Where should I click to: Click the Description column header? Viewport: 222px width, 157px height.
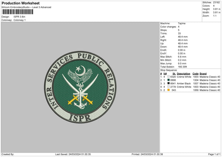click(184, 74)
